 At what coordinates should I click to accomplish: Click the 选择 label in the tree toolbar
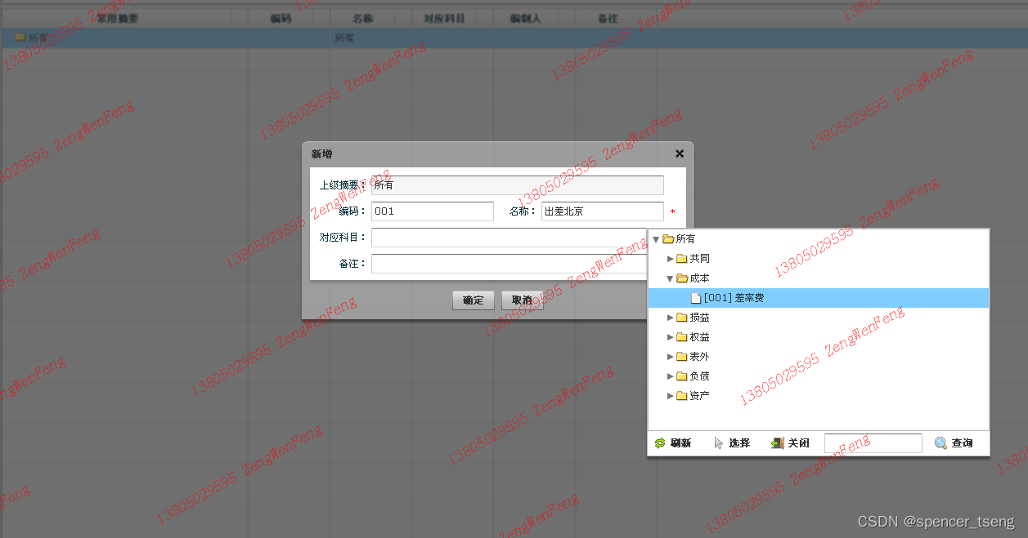point(739,443)
